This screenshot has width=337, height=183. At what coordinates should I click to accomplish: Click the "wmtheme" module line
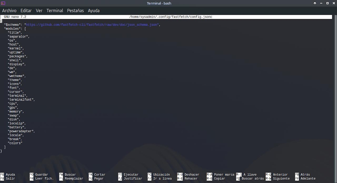17,76
